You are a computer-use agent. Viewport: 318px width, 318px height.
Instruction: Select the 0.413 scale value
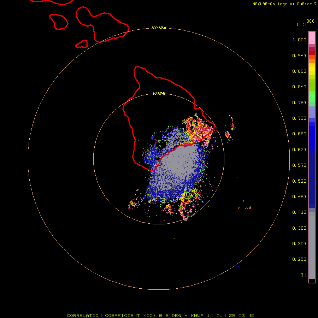(299, 212)
